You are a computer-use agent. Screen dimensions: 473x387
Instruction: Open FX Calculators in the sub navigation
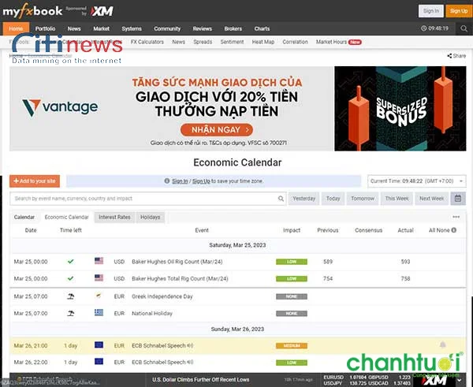pyautogui.click(x=147, y=42)
